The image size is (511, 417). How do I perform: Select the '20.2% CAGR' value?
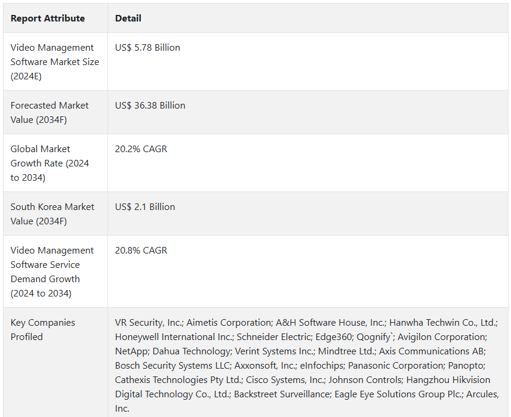(141, 149)
